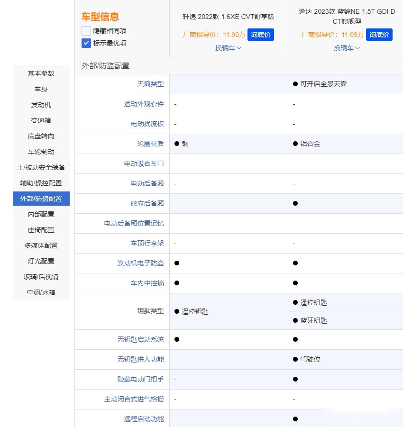Jump to 空调/冰箱 section

(x=41, y=292)
